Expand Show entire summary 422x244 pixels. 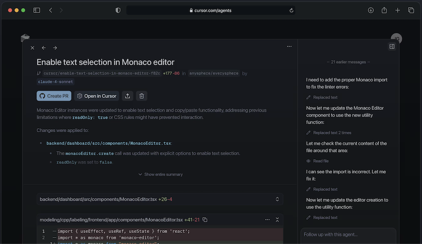pyautogui.click(x=160, y=174)
